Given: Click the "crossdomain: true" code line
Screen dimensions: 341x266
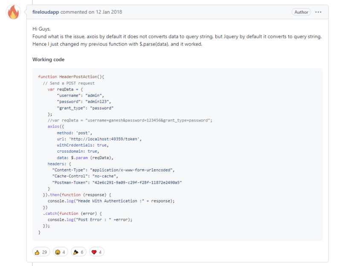Looking at the screenshot, I should tap(78, 151).
